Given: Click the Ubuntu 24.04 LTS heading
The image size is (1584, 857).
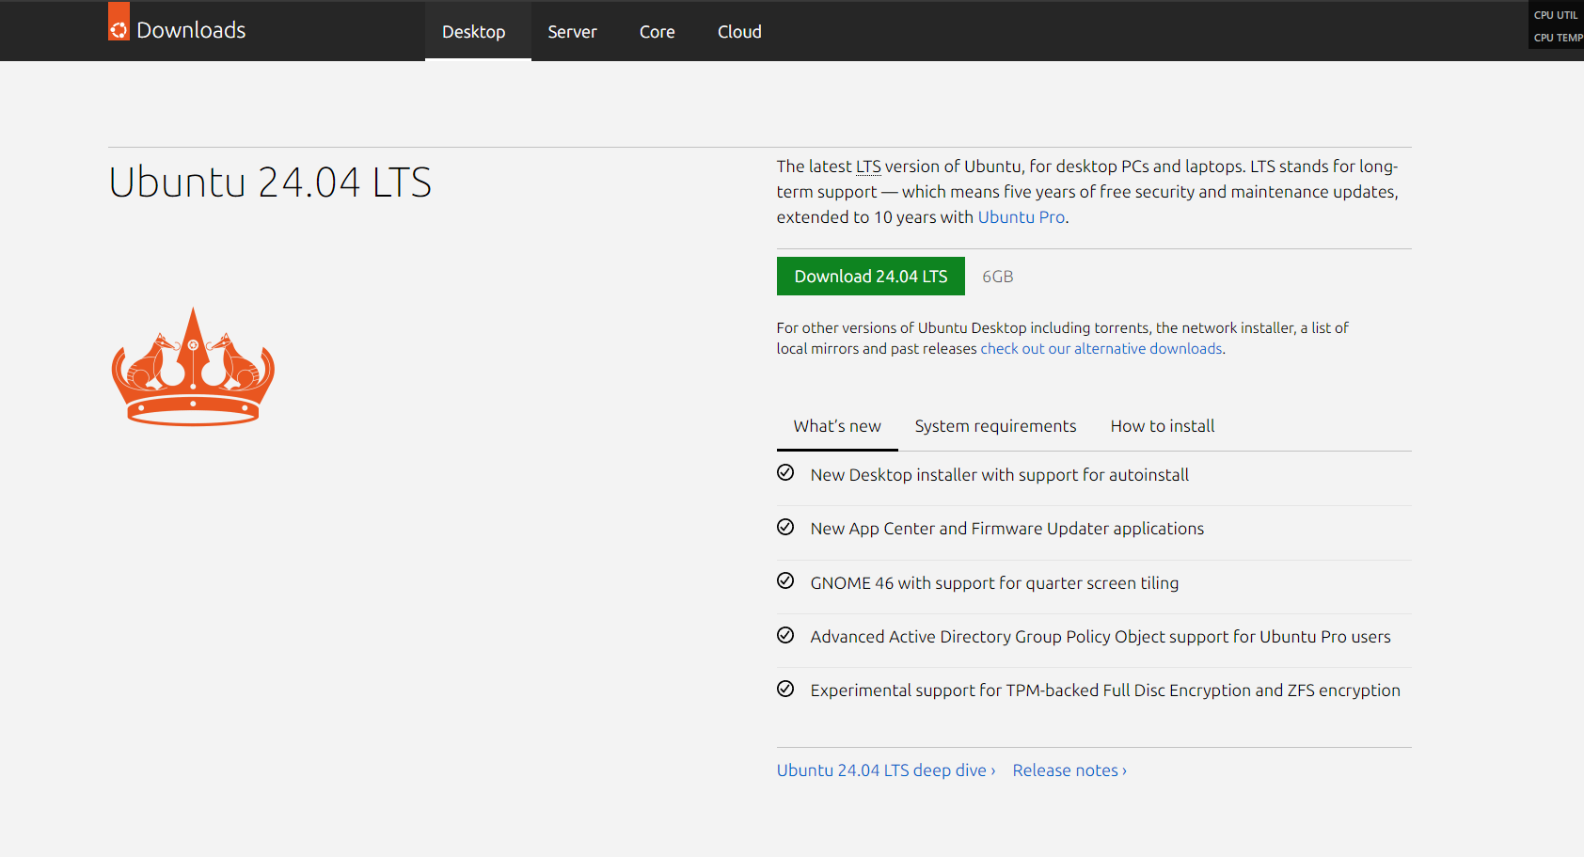Looking at the screenshot, I should click(270, 183).
